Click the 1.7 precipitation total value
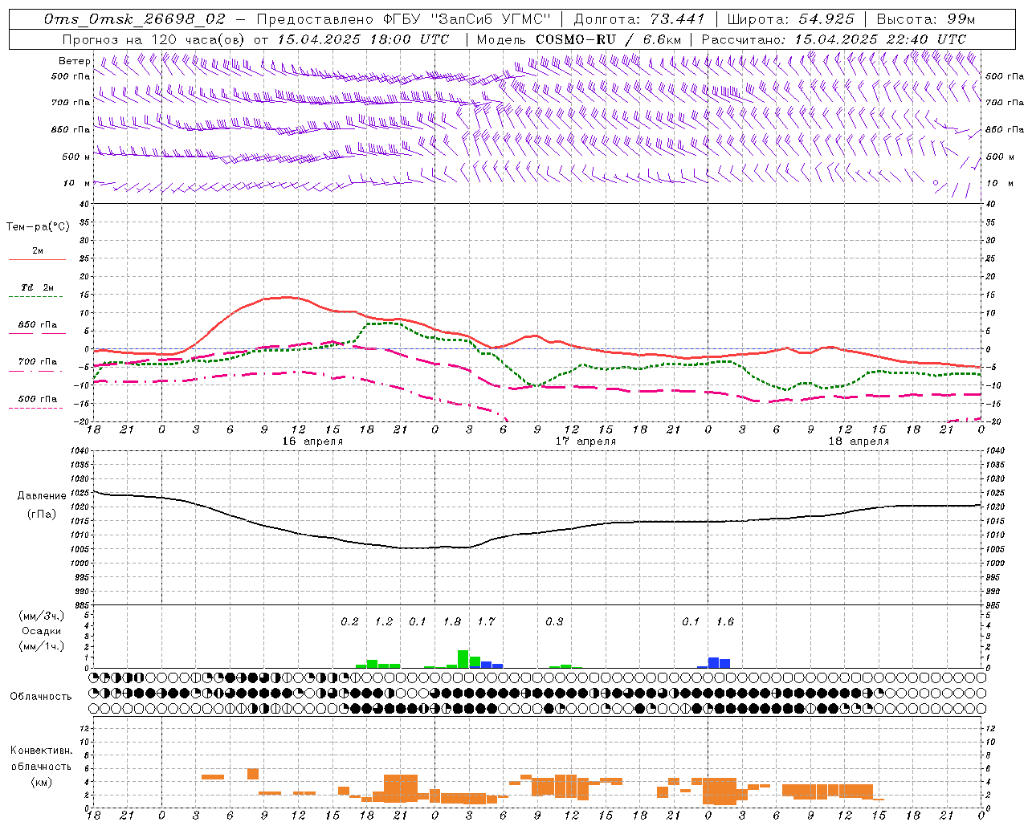 click(x=487, y=622)
